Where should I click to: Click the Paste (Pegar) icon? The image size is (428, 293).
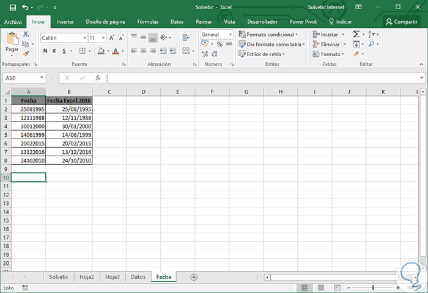pyautogui.click(x=12, y=38)
